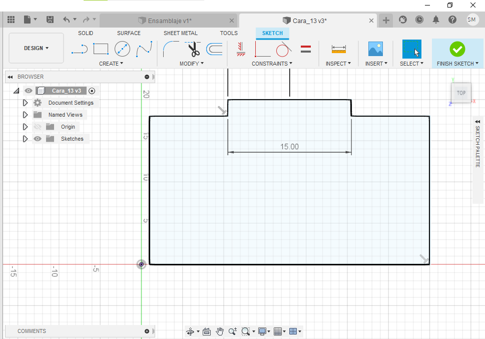The height and width of the screenshot is (339, 485).
Task: Click the Save icon
Action: [x=50, y=20]
